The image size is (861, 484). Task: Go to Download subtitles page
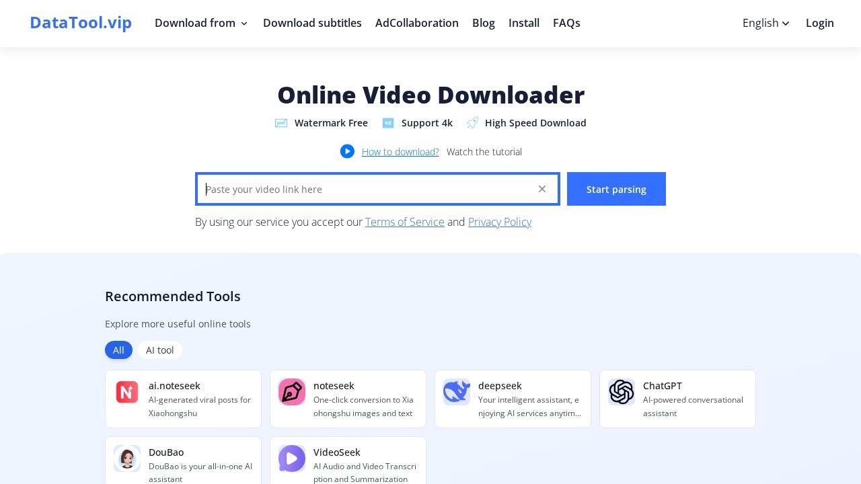coord(312,23)
